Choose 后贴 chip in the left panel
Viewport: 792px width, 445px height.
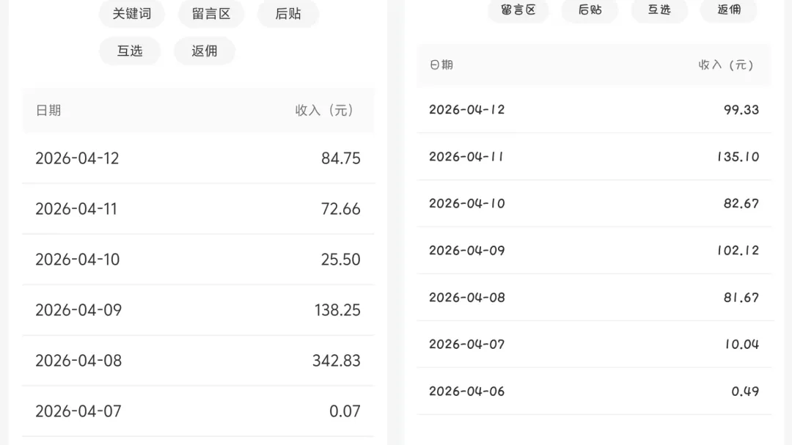coord(287,14)
